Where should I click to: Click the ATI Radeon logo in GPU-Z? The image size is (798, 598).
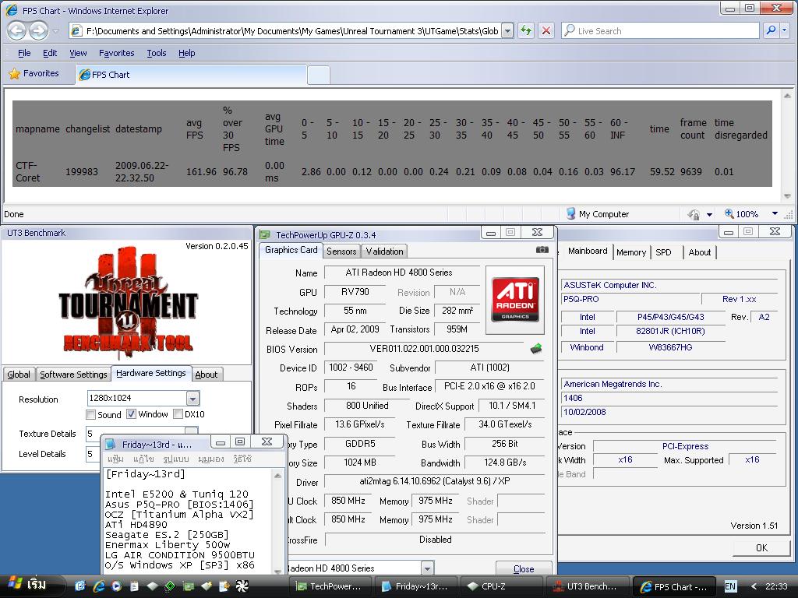point(515,300)
